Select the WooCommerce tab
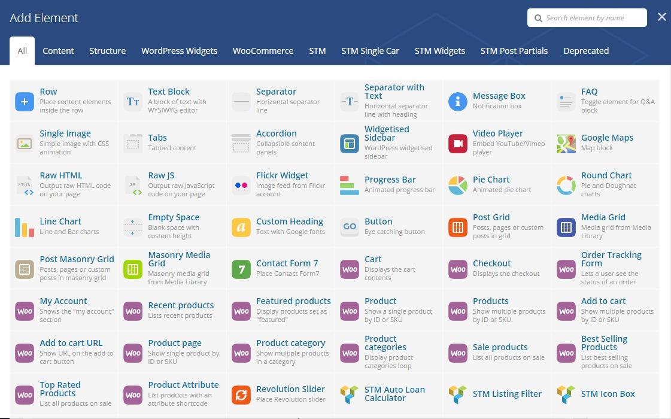The width and height of the screenshot is (671, 419). 263,51
